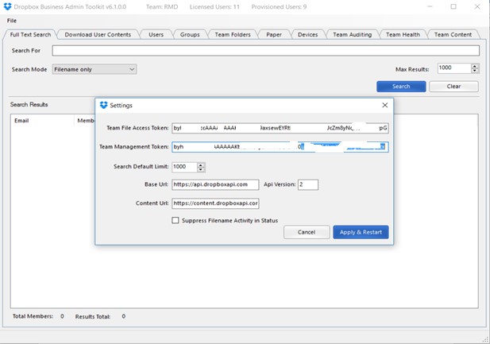Screen dimensions: 490x344
Task: Increase Max Results with the up arrow
Action: coord(475,66)
